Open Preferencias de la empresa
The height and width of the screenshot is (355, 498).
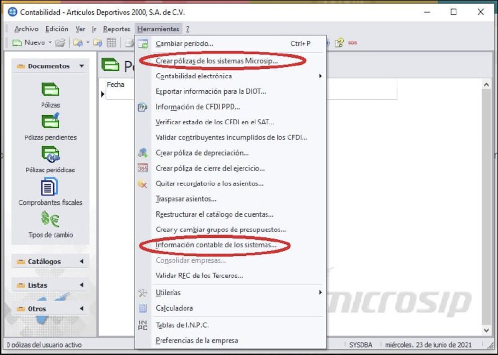pyautogui.click(x=231, y=341)
